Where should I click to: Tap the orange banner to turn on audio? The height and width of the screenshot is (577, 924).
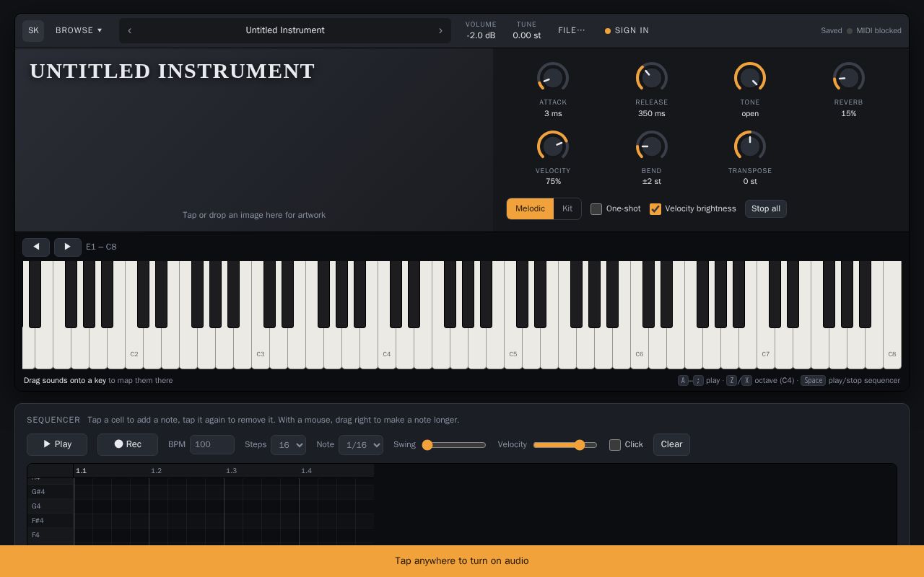462,561
